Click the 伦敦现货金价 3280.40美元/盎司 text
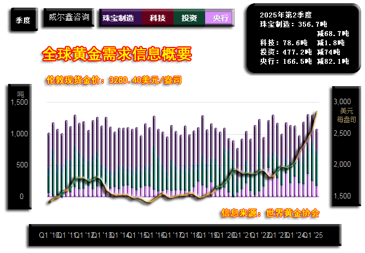This screenshot has height=253, width=365. coord(114,80)
